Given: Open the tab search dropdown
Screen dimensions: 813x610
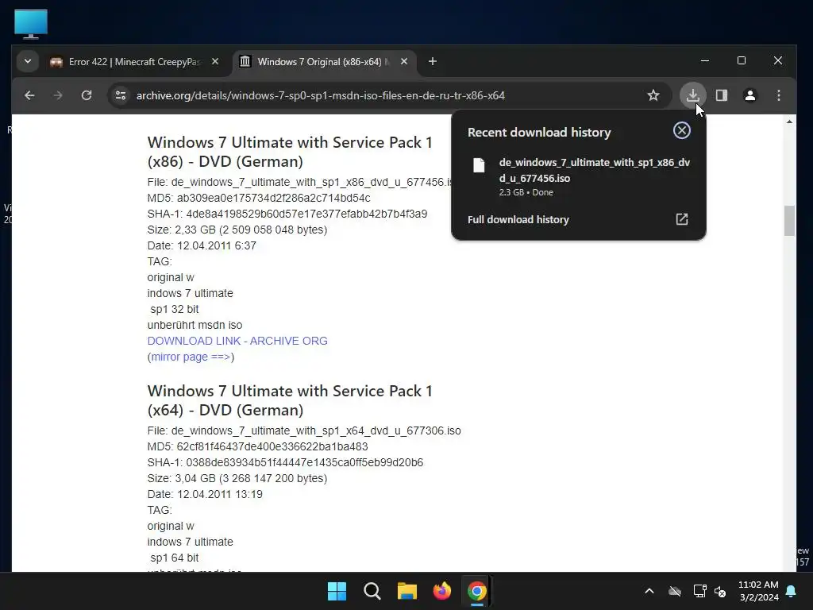Looking at the screenshot, I should click(x=28, y=62).
